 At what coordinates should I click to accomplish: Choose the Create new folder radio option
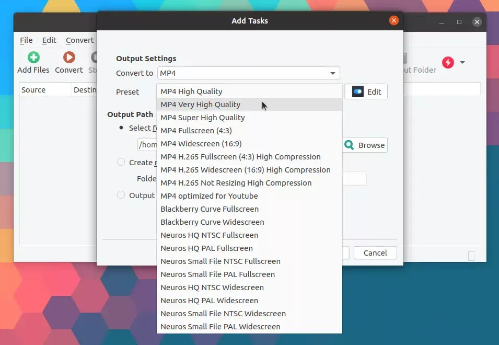[x=121, y=163]
